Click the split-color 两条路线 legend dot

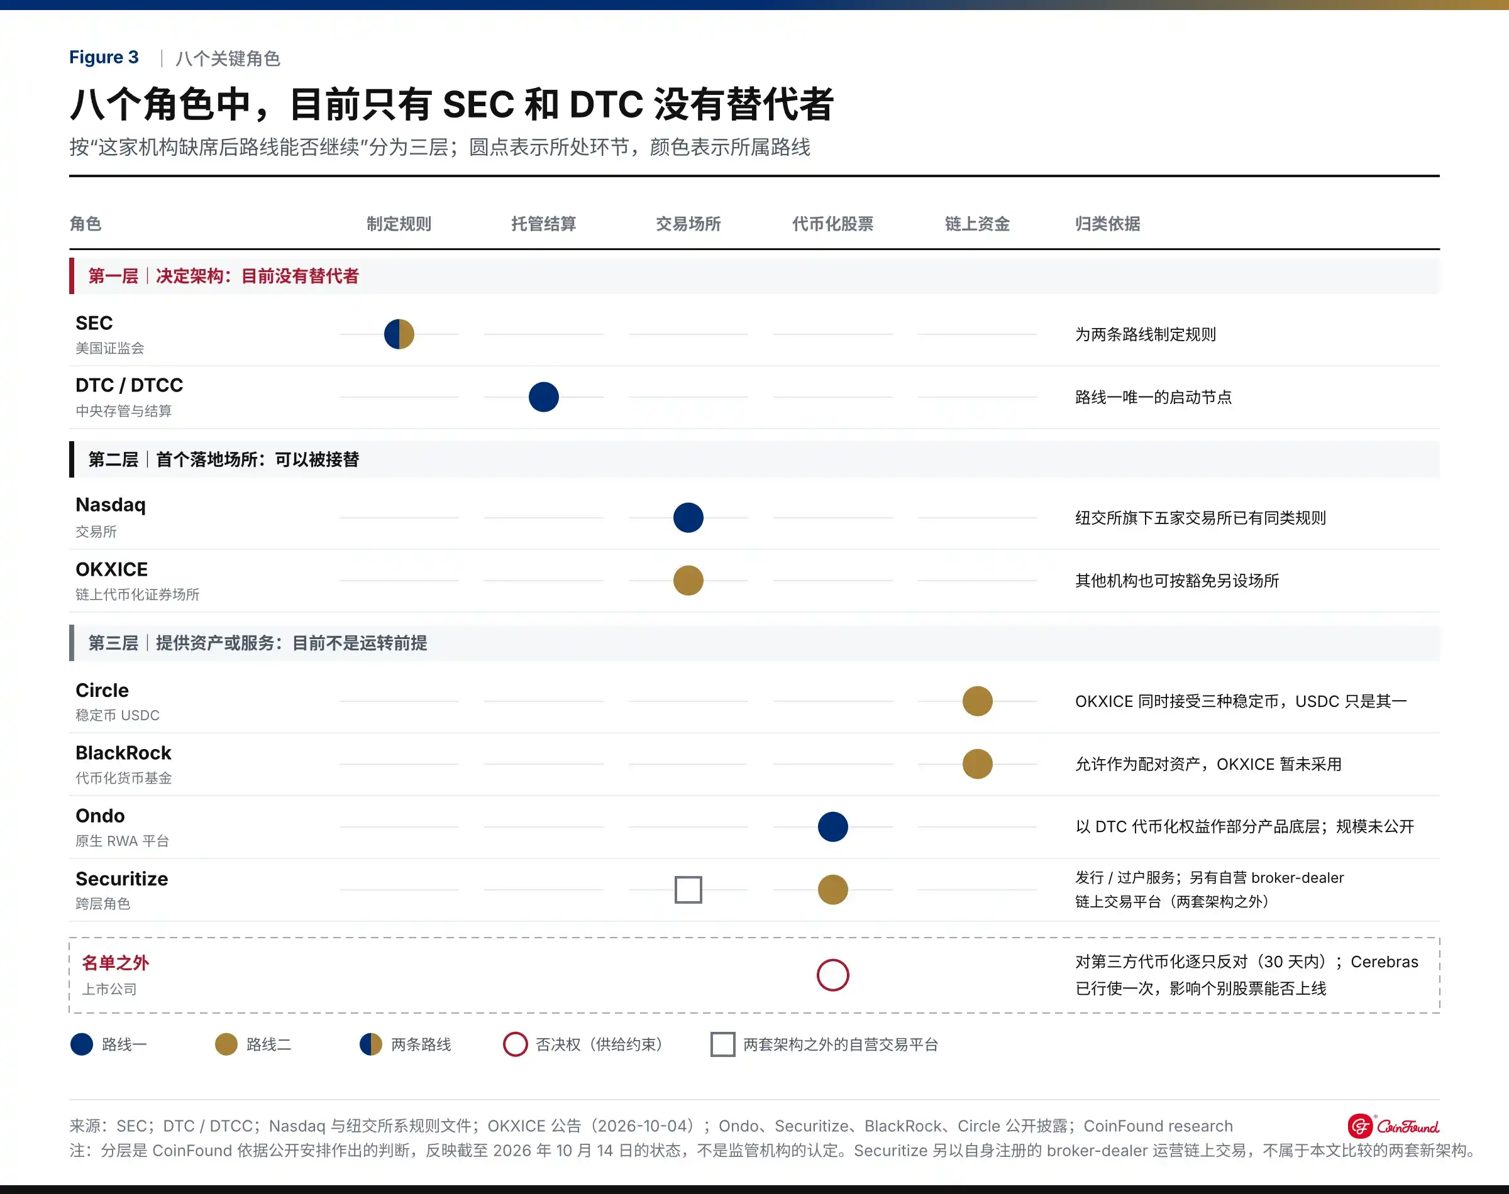click(370, 1044)
